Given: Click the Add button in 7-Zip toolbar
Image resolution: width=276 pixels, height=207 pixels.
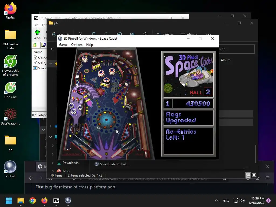Looking at the screenshot, I should tap(37, 35).
